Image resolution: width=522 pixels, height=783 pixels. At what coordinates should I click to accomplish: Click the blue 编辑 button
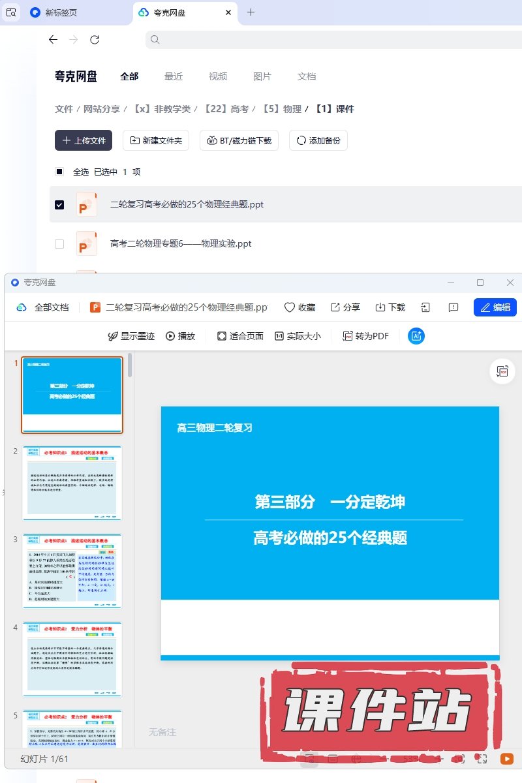coord(495,307)
